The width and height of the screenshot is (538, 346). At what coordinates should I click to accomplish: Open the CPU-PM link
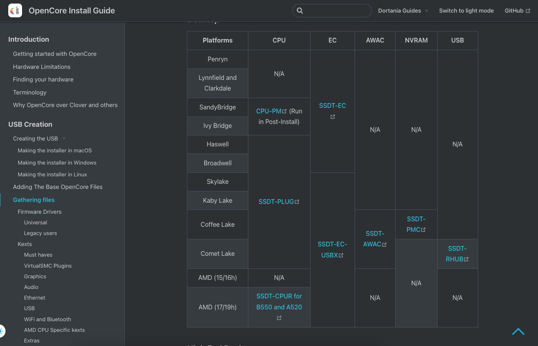pyautogui.click(x=269, y=111)
